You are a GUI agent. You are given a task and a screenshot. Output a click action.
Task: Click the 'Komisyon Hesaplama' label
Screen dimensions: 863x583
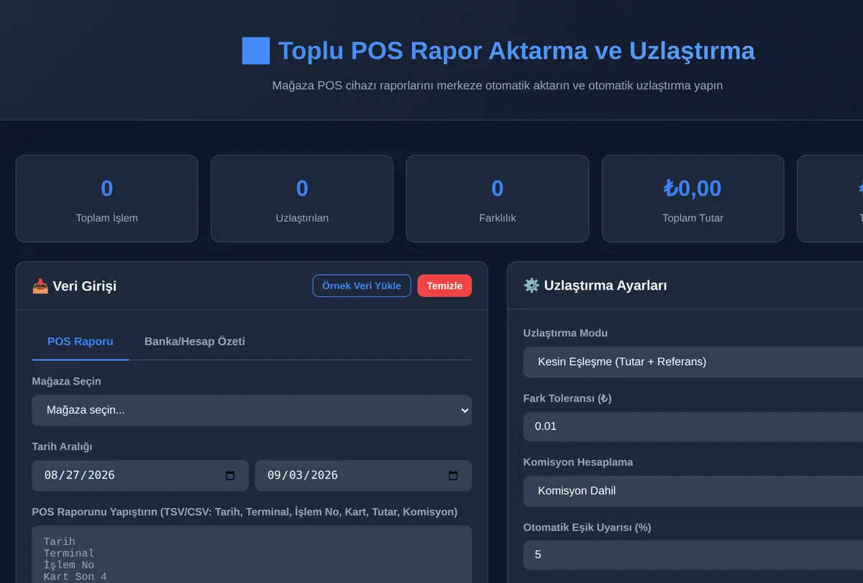coord(578,462)
